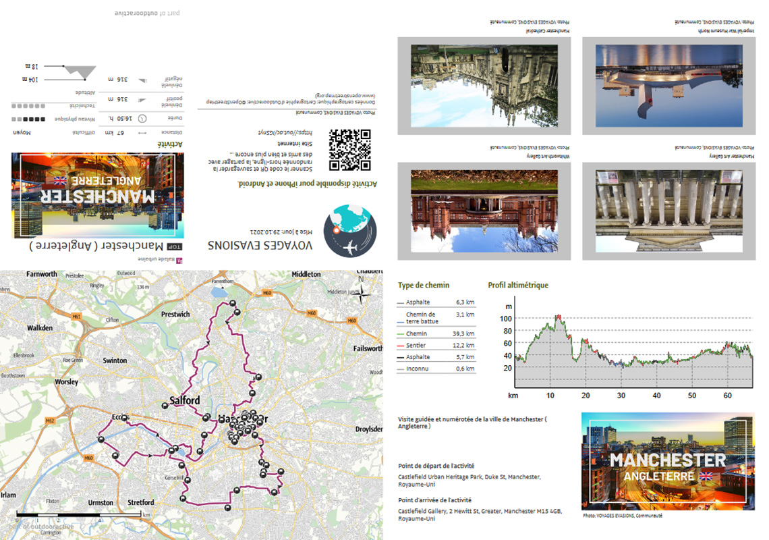Click the red Sentier line in the legend

(x=400, y=346)
